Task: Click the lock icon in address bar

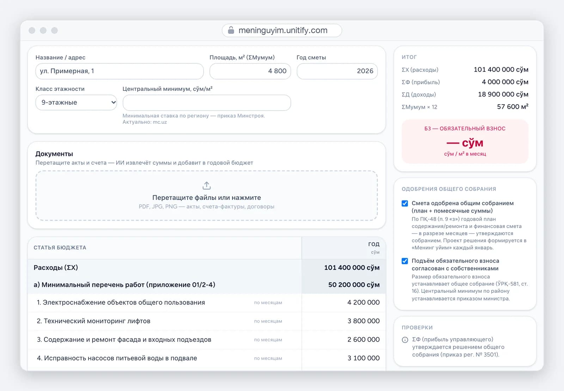Action: 231,30
